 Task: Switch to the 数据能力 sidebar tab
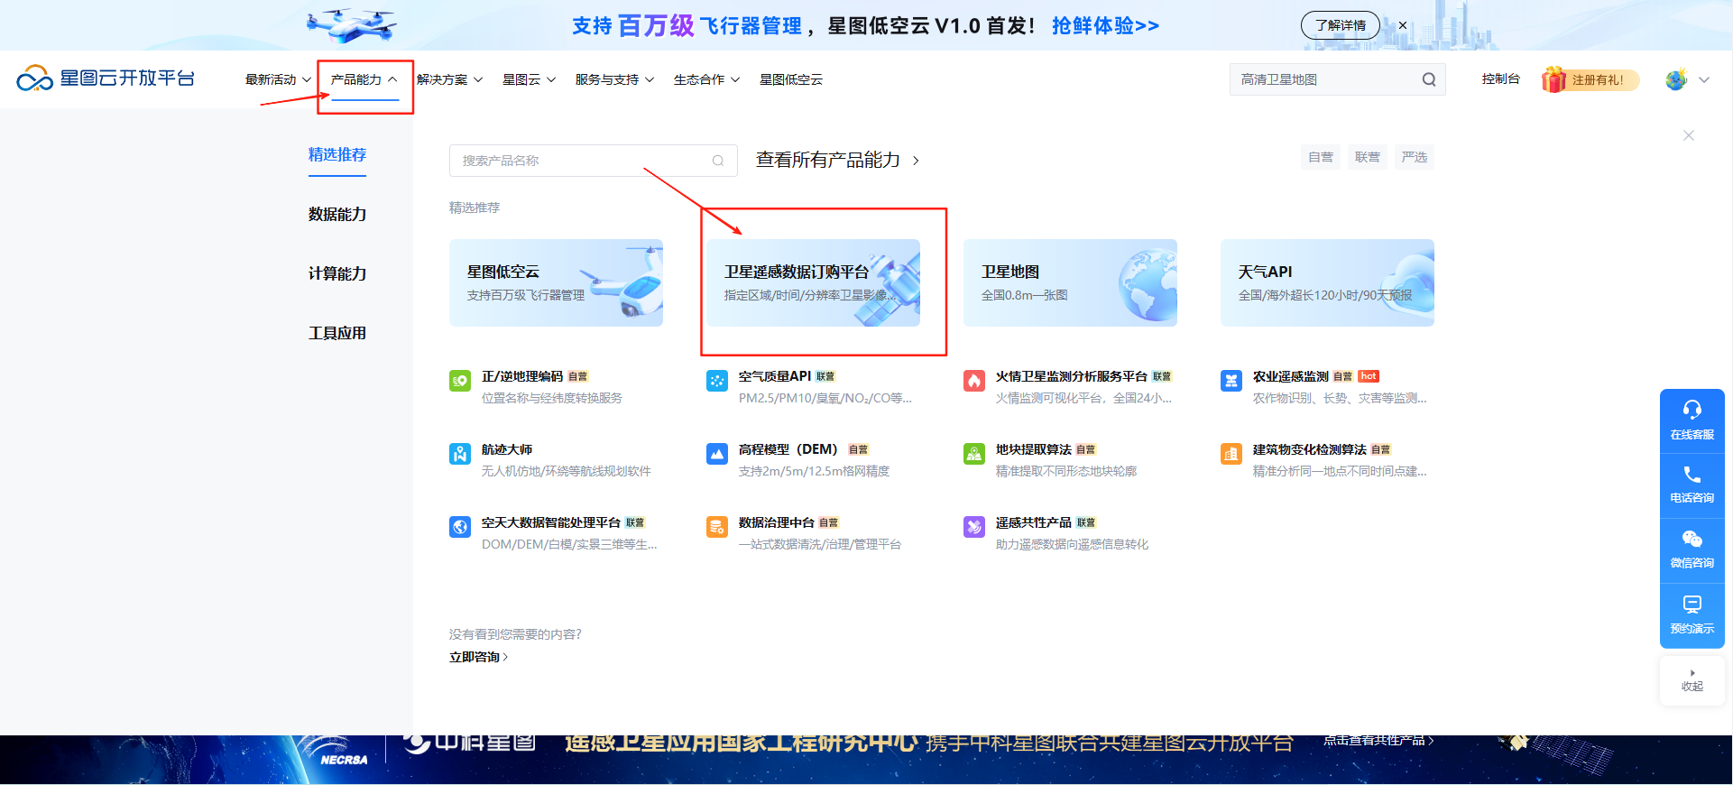tap(337, 214)
